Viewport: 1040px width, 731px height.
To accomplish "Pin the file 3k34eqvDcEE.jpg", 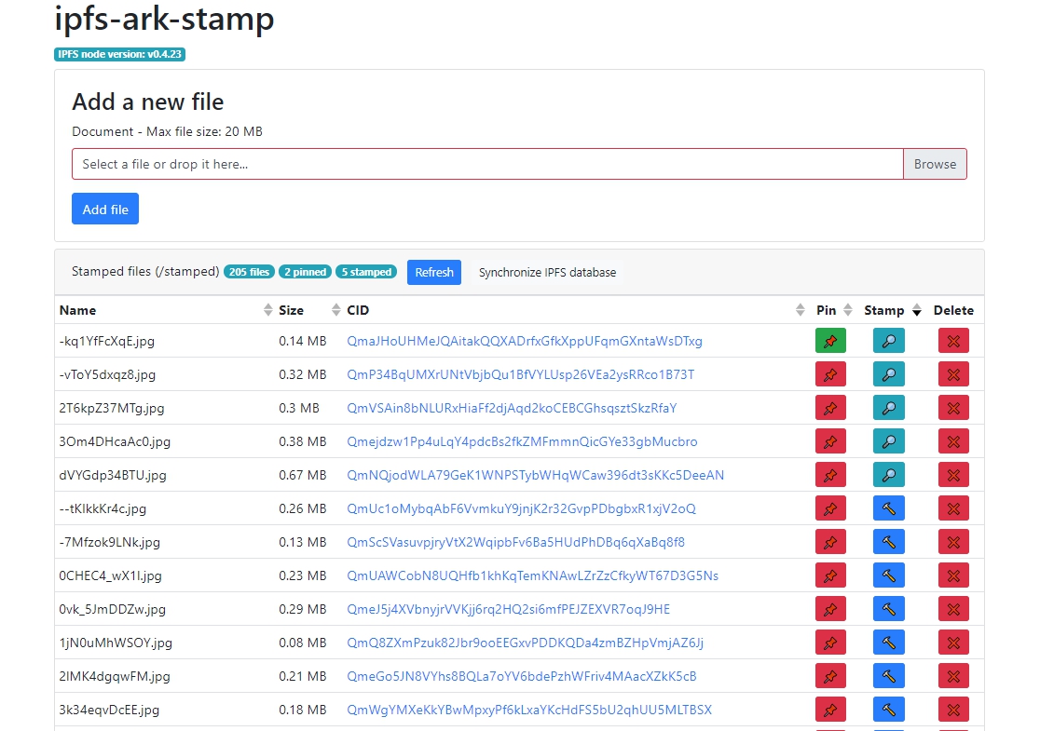I will [x=829, y=710].
